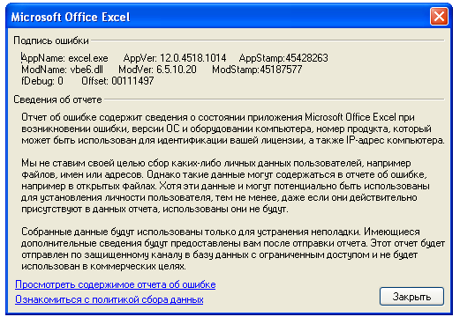Click paragraph starting Мы не ставим своей целью
Image resolution: width=460 pixels, height=317 pixels.
(225, 186)
